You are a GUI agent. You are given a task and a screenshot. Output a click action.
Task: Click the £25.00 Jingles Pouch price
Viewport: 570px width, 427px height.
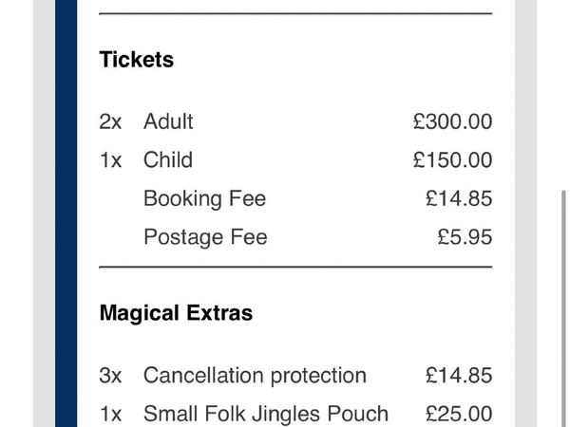(x=459, y=414)
